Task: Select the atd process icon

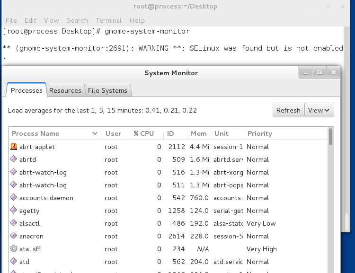Action: pyautogui.click(x=14, y=262)
